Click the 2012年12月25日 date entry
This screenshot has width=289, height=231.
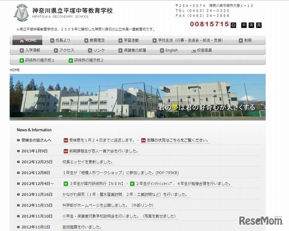pyautogui.click(x=37, y=162)
